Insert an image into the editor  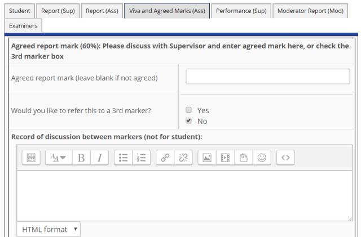pos(207,158)
